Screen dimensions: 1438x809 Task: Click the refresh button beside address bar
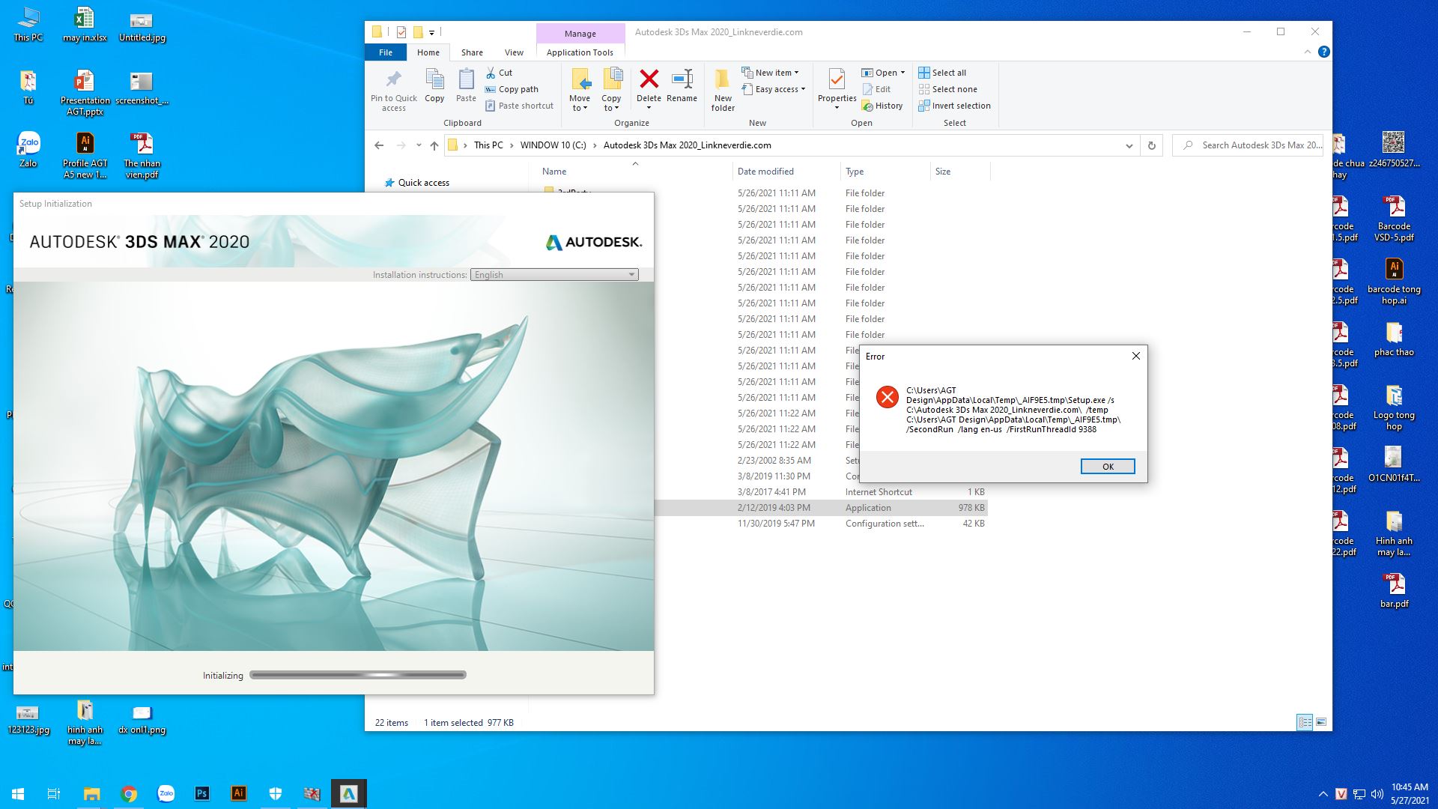(x=1151, y=145)
